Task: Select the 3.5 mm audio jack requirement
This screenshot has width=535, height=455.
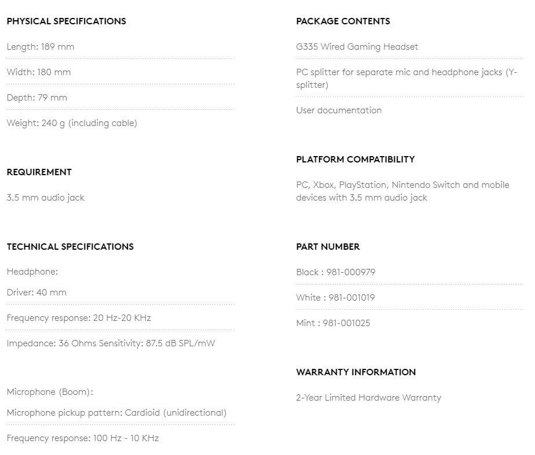Action: coord(46,198)
